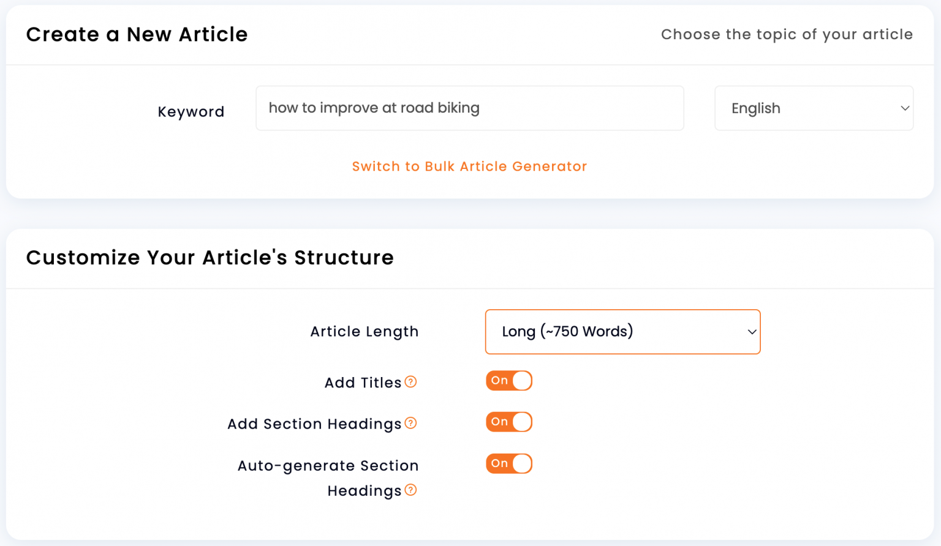Disable the Add Titles switch

[x=509, y=380]
